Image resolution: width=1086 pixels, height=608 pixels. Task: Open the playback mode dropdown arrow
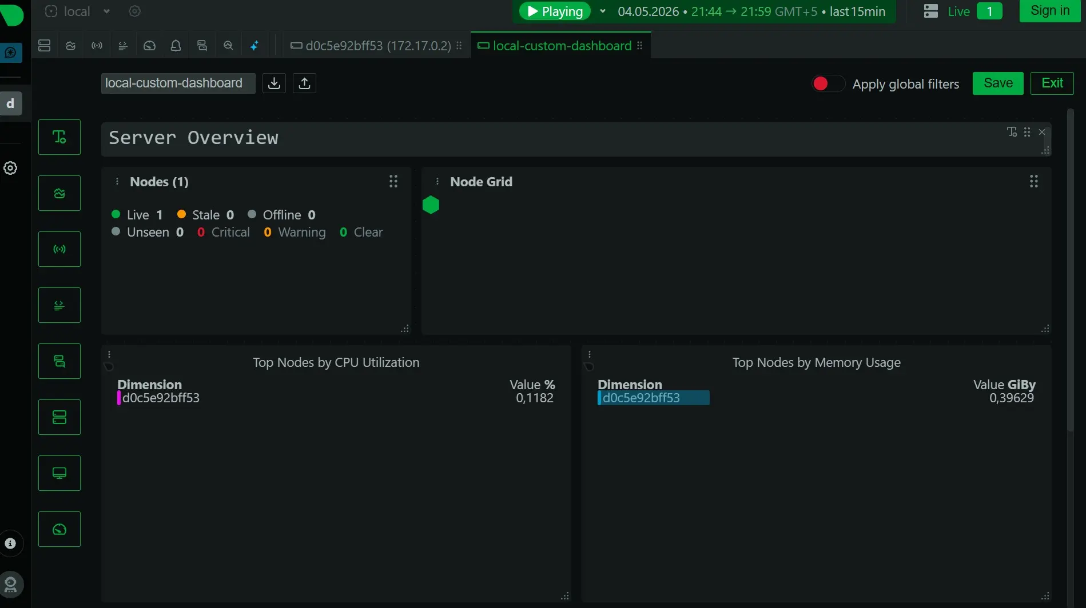[x=602, y=11]
